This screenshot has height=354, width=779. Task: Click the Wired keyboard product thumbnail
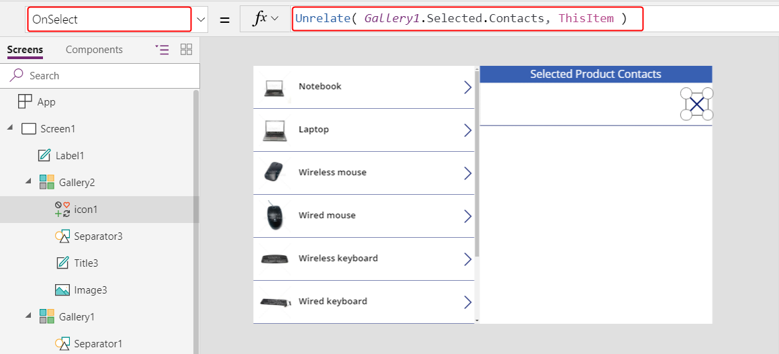tap(275, 302)
